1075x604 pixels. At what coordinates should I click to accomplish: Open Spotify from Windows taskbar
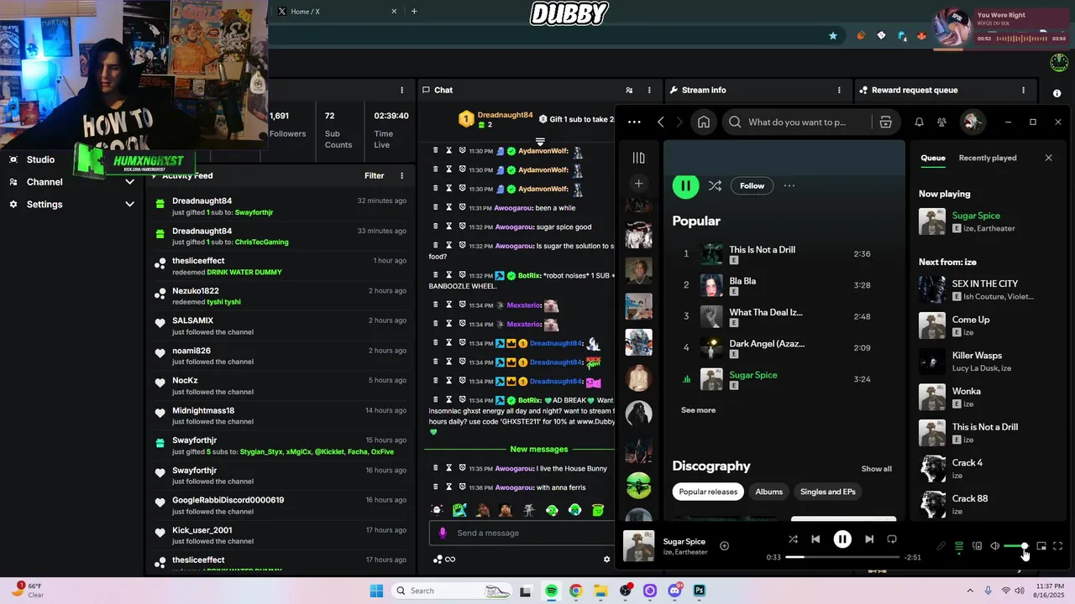551,591
